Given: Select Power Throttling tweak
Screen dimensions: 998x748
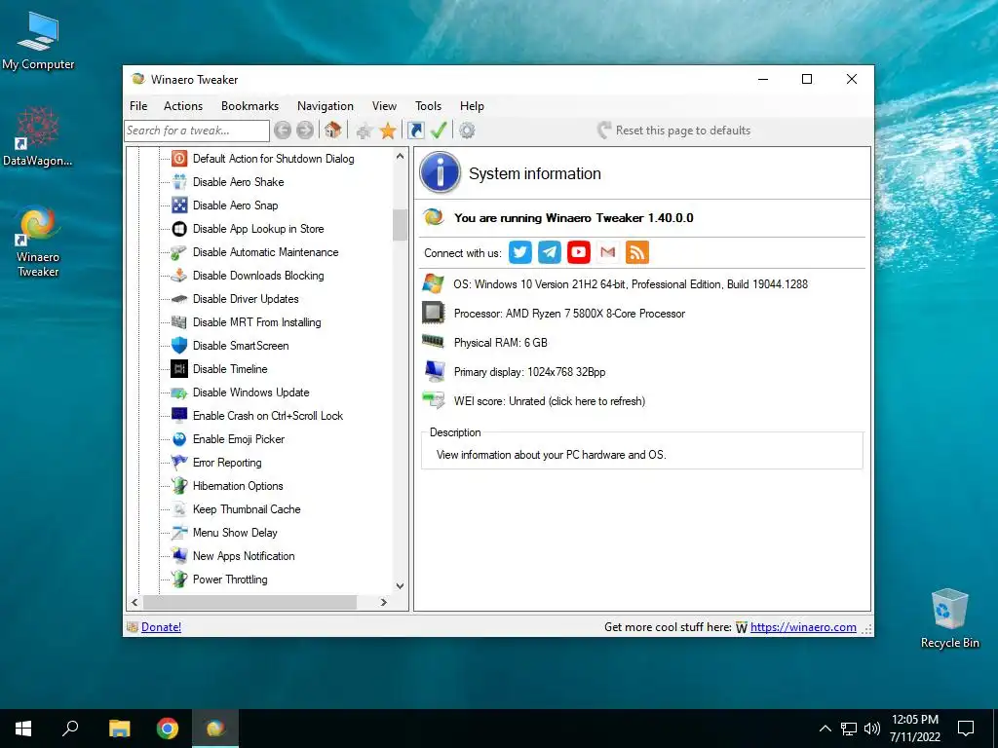Looking at the screenshot, I should click(x=230, y=580).
